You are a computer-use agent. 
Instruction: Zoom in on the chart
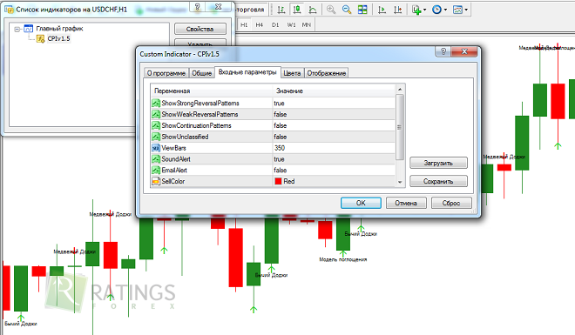click(x=331, y=10)
